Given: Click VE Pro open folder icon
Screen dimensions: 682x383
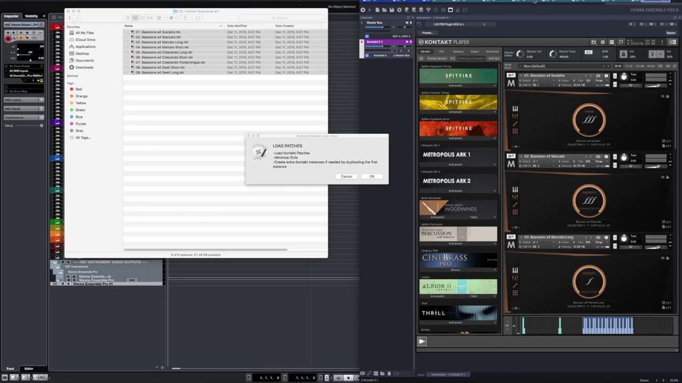Looking at the screenshot, I should [384, 10].
